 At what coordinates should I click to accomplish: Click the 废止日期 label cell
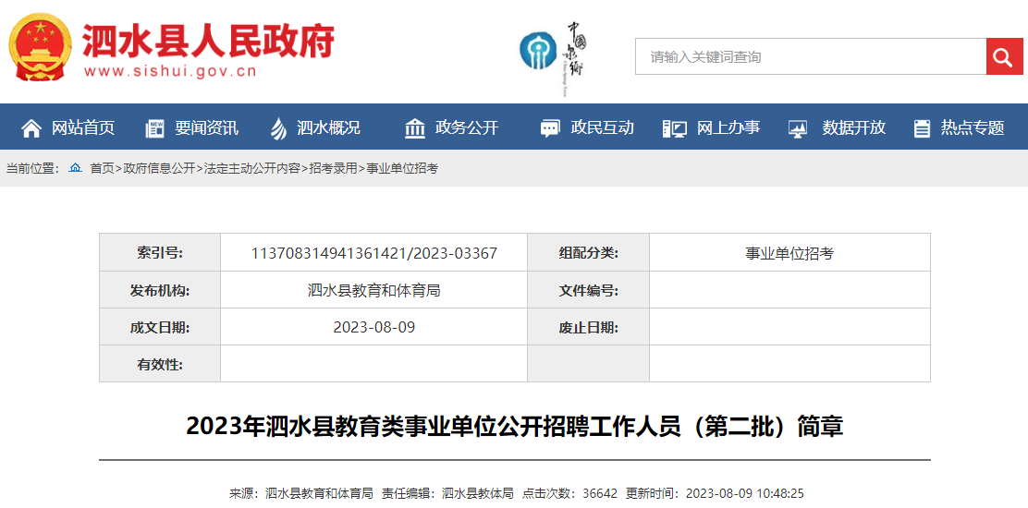click(x=589, y=327)
